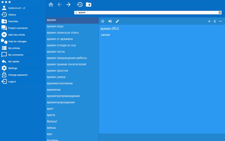Click the testaccount +2 username
The width and height of the screenshot is (225, 141).
(x=17, y=8)
